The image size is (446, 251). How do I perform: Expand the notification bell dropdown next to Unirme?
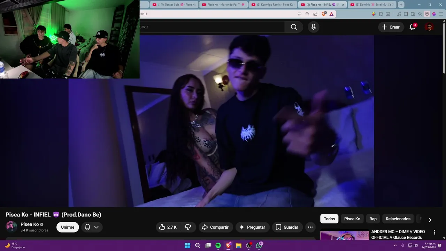[96, 227]
